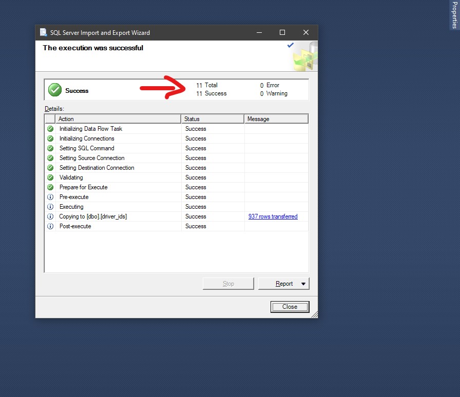Click the Status column header
The image size is (460, 397).
click(x=212, y=118)
